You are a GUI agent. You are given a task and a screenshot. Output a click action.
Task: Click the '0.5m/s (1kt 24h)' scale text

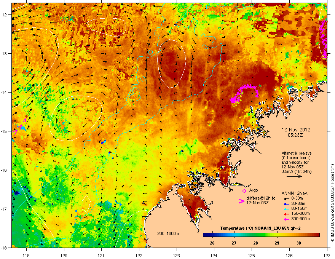coord(297,171)
